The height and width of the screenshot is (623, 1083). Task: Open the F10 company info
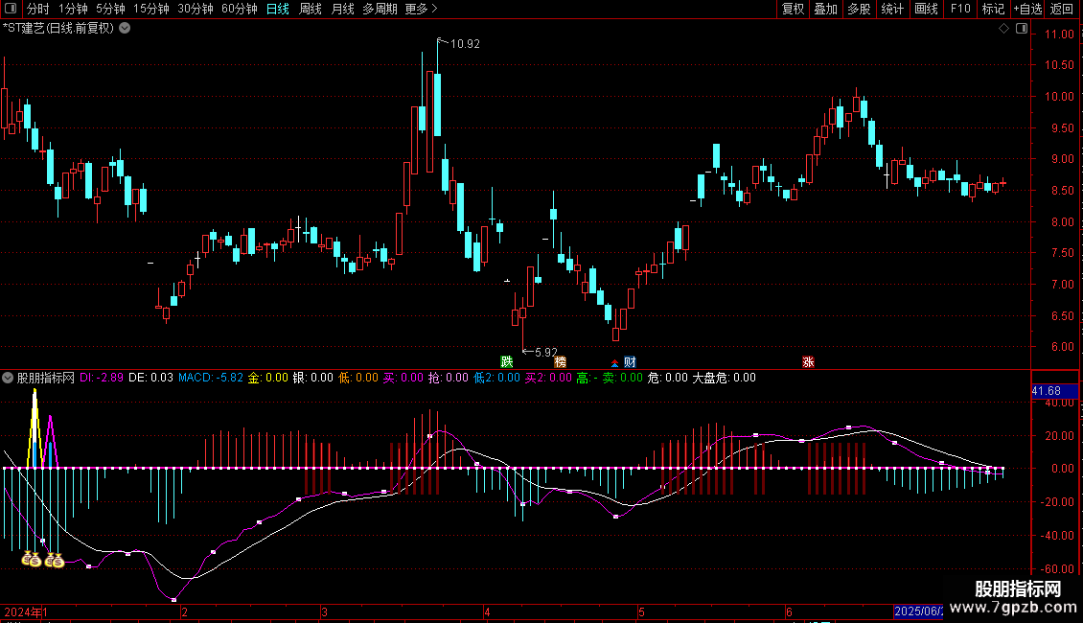(x=959, y=10)
